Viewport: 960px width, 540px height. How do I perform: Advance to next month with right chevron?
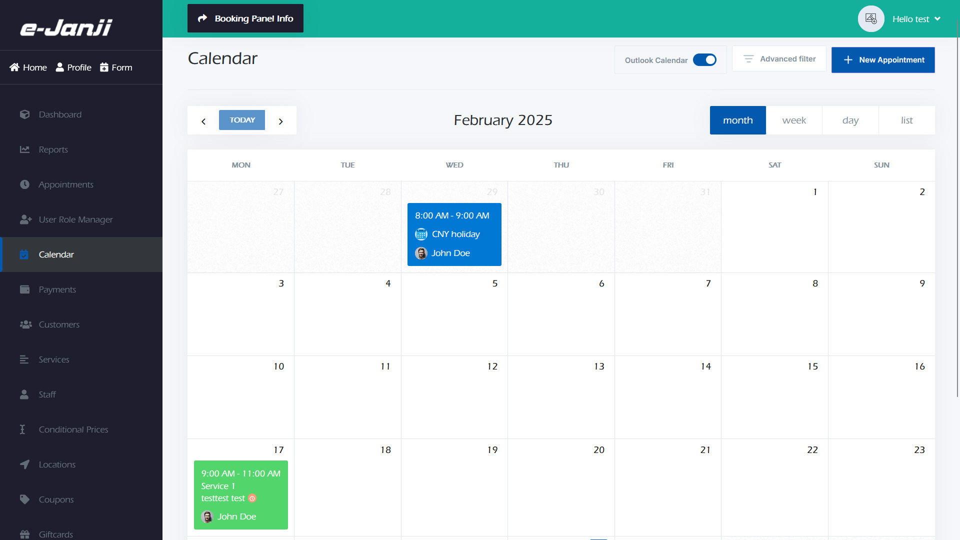tap(281, 121)
